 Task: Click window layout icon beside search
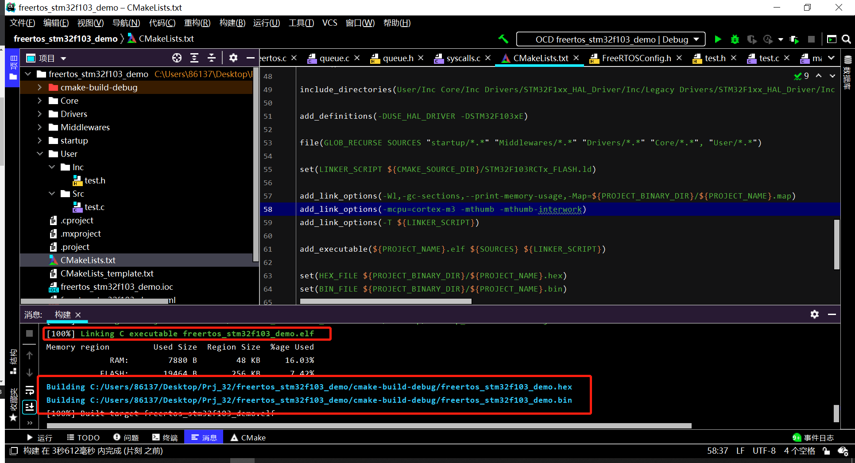832,39
